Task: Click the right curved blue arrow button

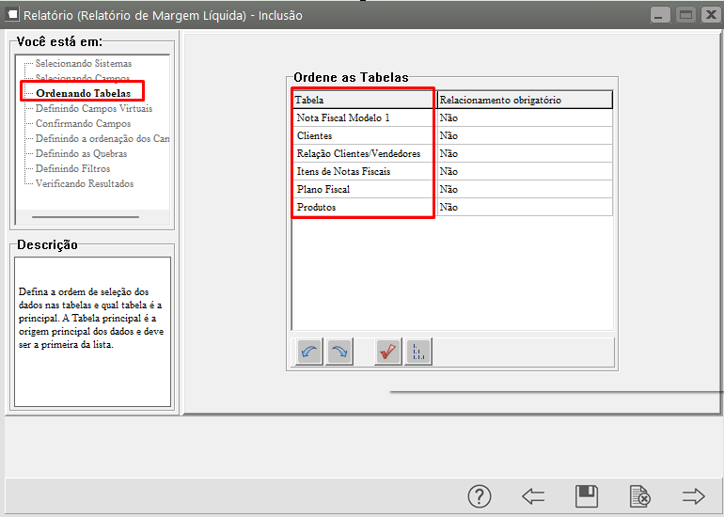Action: [x=338, y=352]
